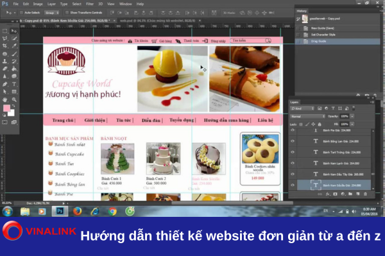The width and height of the screenshot is (385, 256).
Task: Toggle Quick Mask mode
Action: point(4,122)
